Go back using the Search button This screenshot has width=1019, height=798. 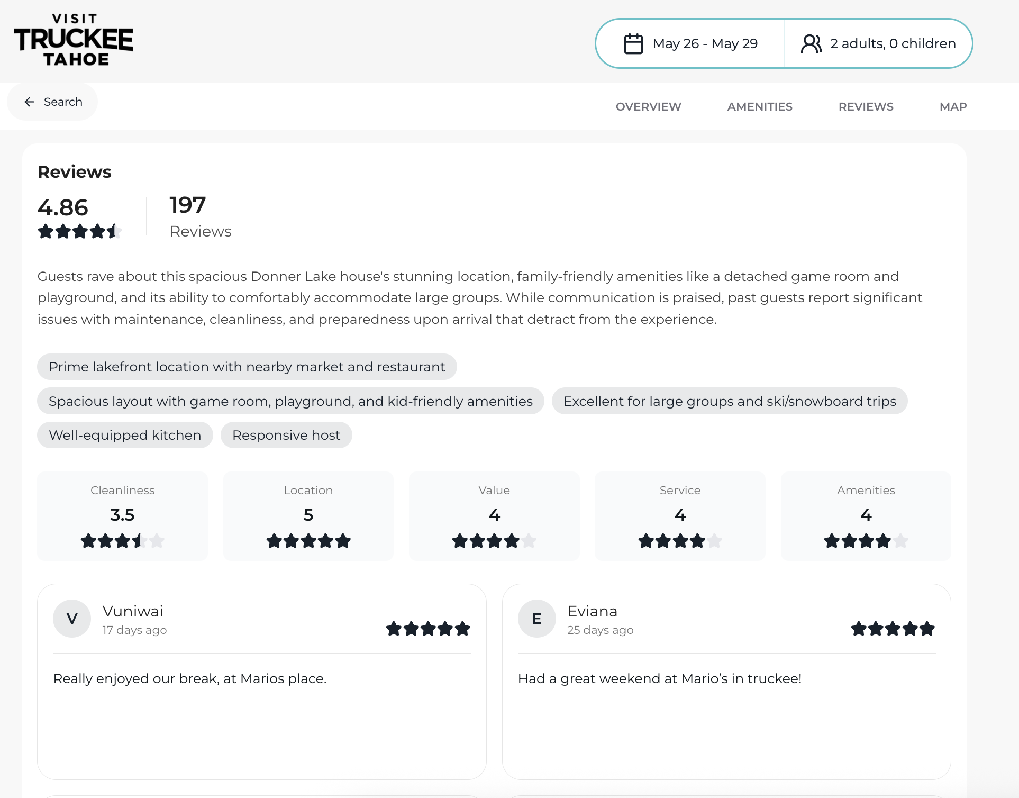click(x=53, y=102)
